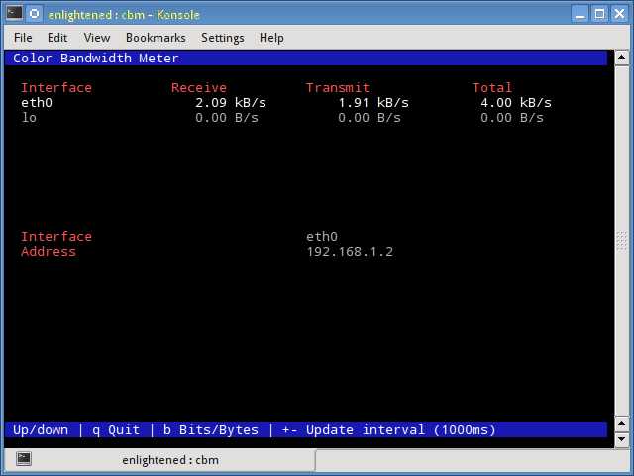Open the View menu
Screen dimensions: 634x476
[x=97, y=38]
